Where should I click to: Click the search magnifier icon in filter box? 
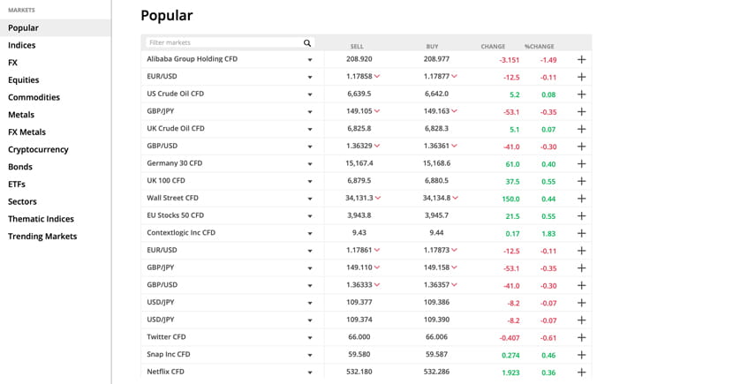307,43
